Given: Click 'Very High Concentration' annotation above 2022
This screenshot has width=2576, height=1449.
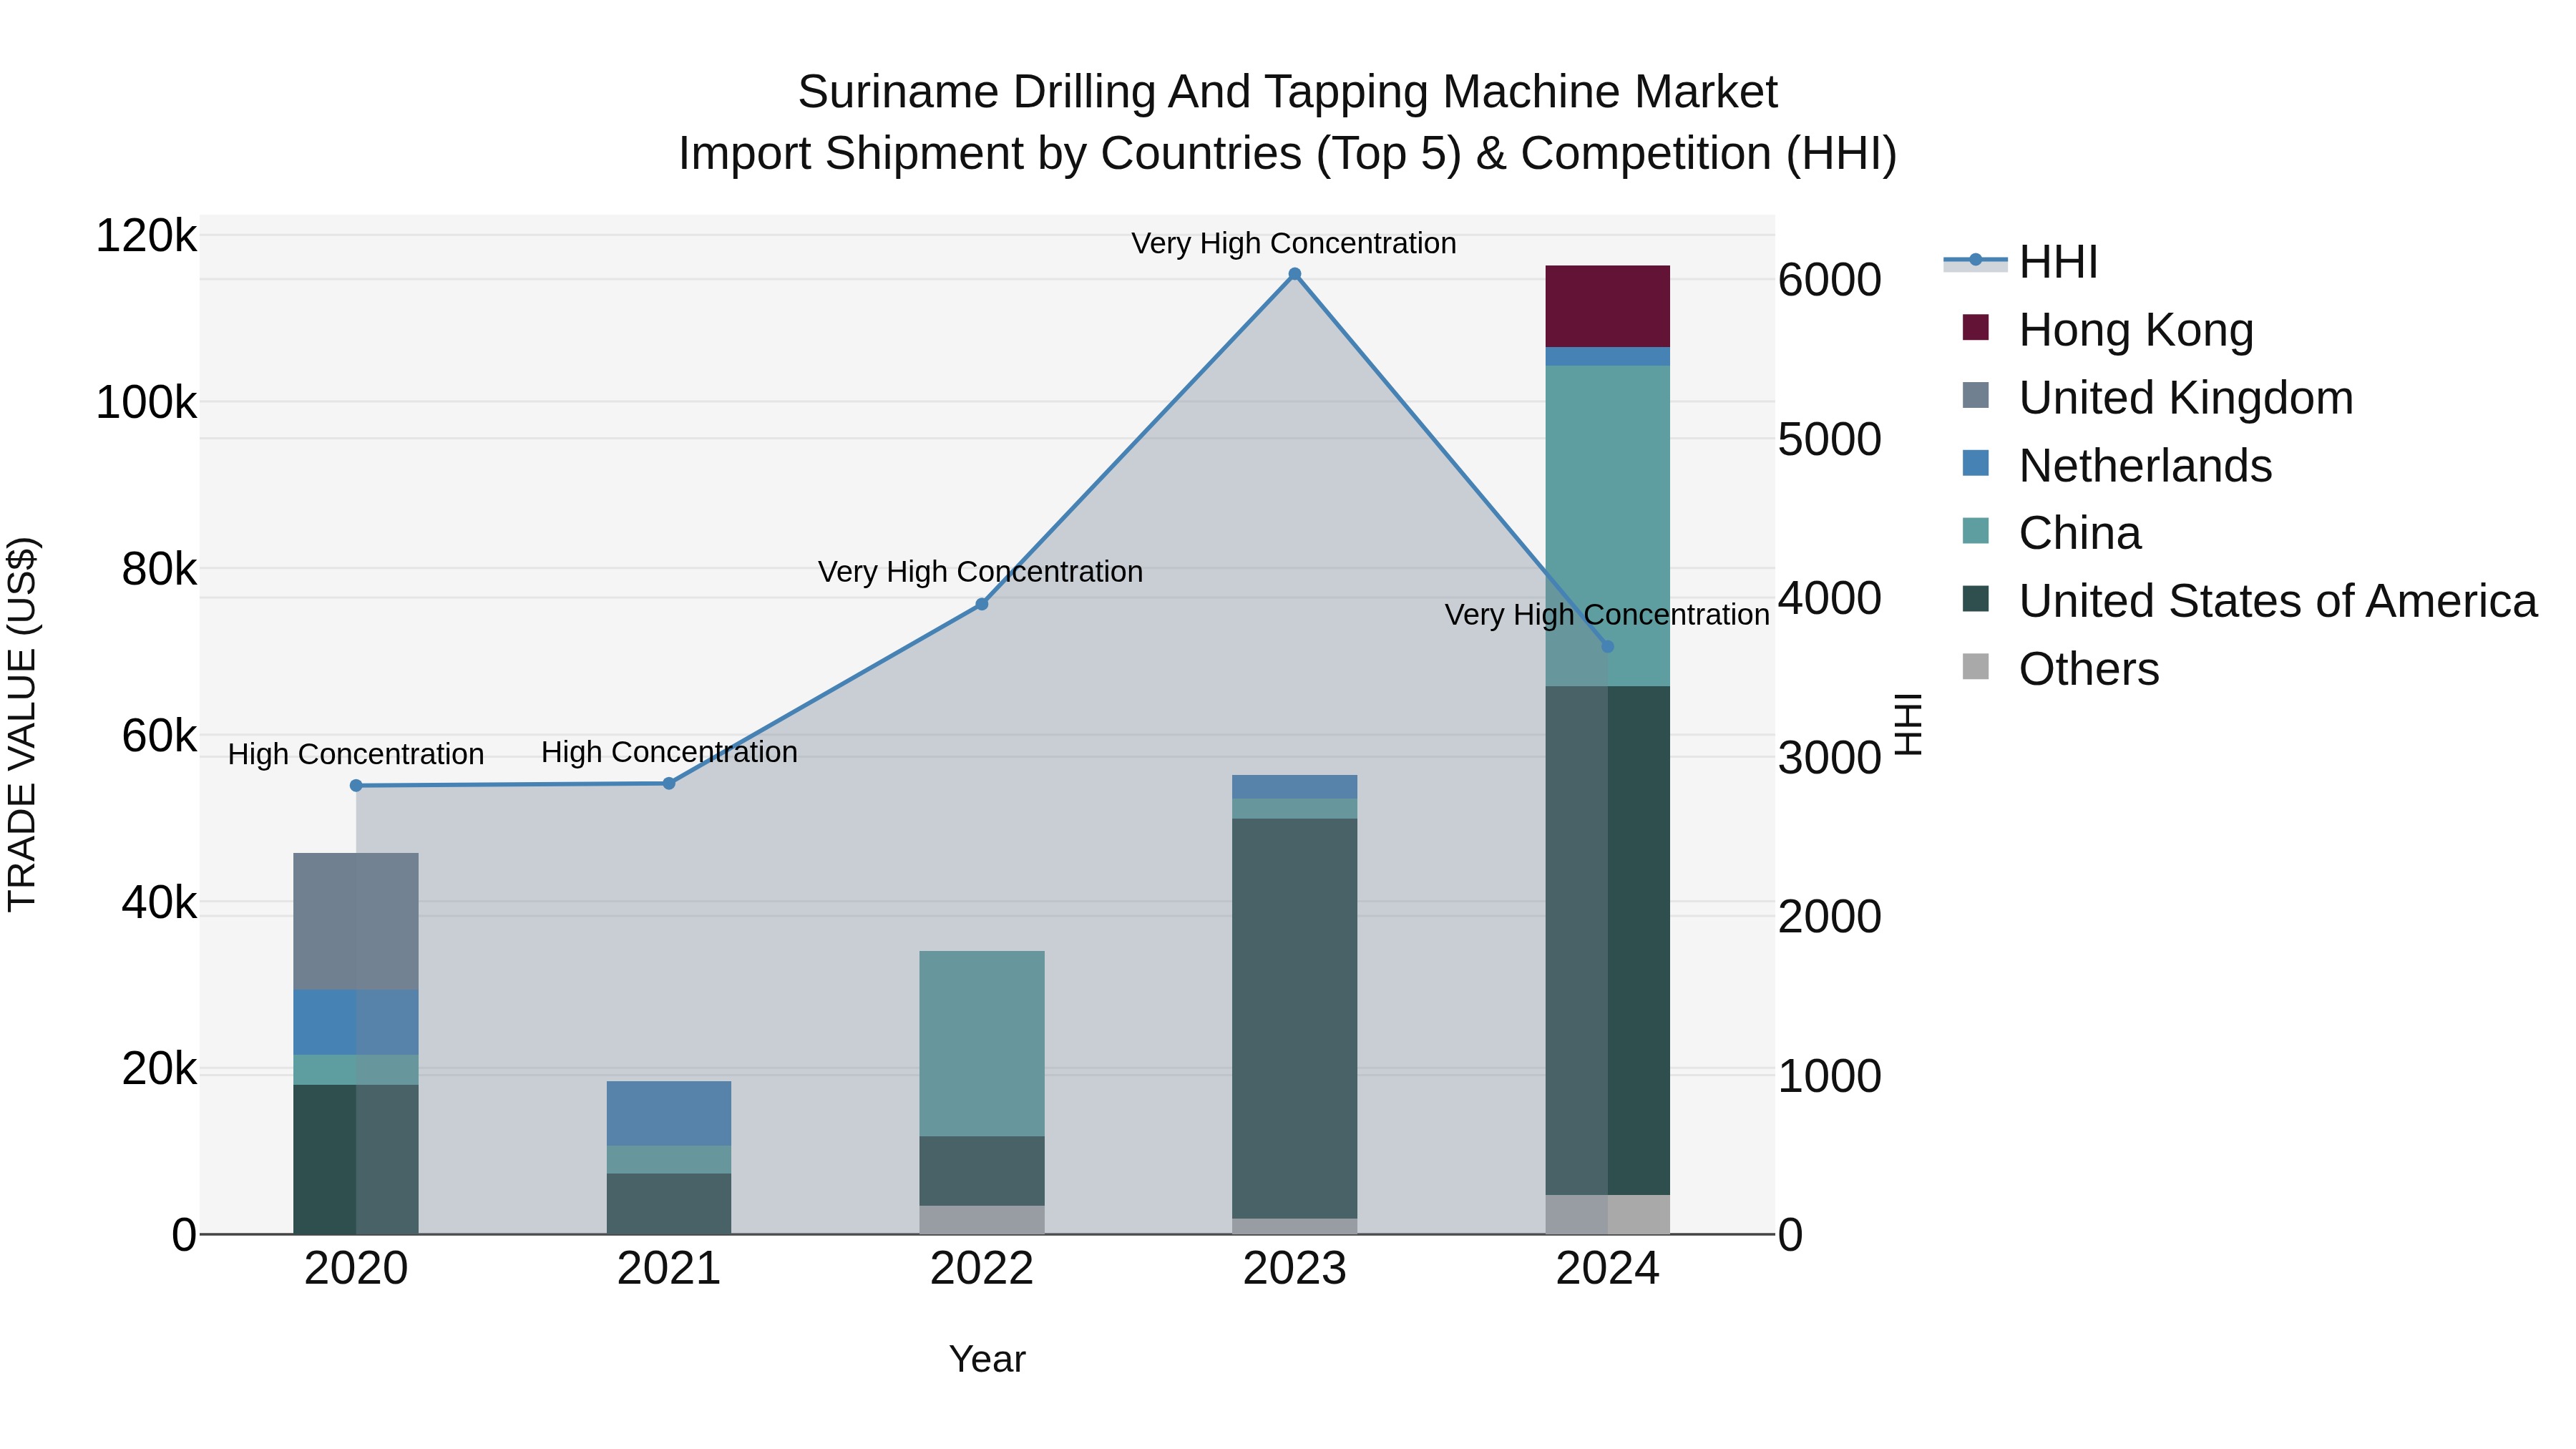Looking at the screenshot, I should click(x=980, y=572).
